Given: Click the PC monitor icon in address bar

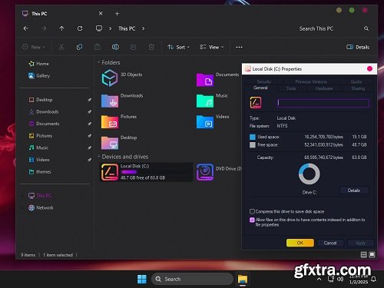Looking at the screenshot, I should coord(99,28).
